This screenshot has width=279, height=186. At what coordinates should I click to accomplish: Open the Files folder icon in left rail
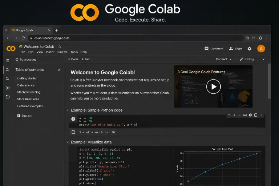[8, 97]
